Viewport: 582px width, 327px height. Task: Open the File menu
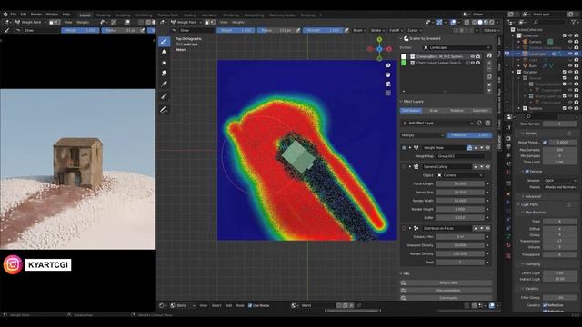point(14,15)
